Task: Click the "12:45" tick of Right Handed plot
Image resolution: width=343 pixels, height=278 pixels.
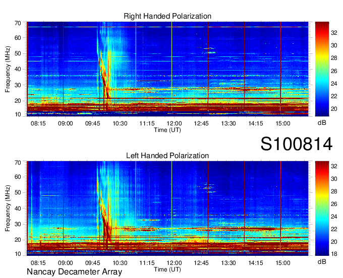Action: coord(201,123)
